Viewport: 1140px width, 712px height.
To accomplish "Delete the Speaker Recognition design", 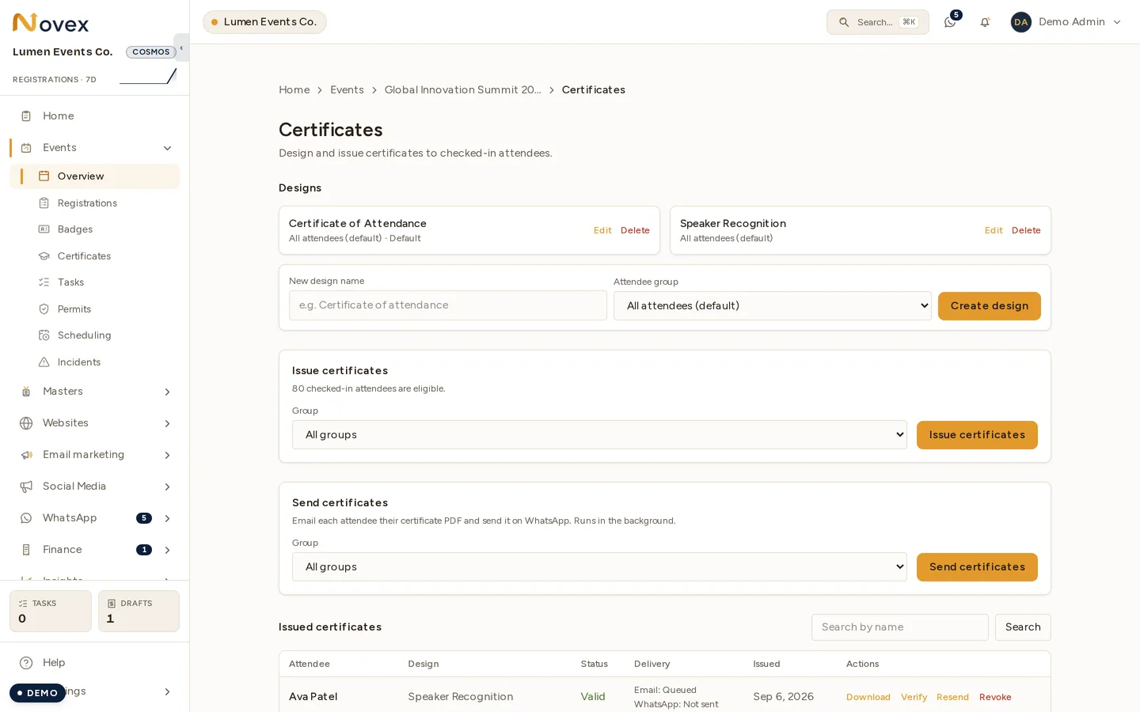I will [x=1026, y=230].
